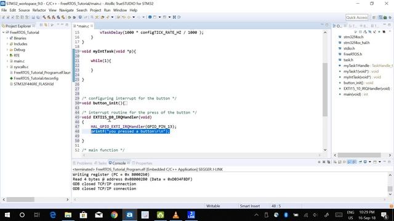The height and width of the screenshot is (221, 394).
Task: Expand the Debug folder
Action: (7, 50)
